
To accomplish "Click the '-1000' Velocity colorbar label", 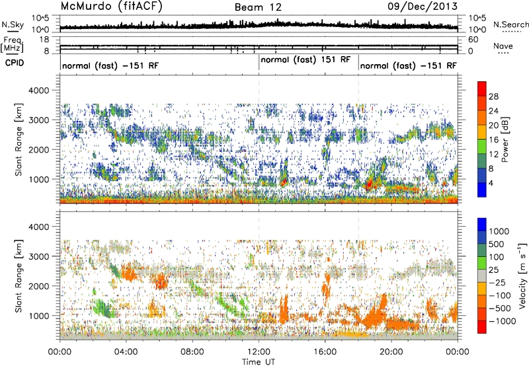I will 503,321.
